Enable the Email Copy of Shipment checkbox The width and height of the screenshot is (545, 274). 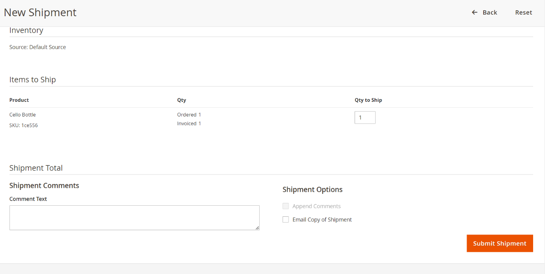[286, 220]
